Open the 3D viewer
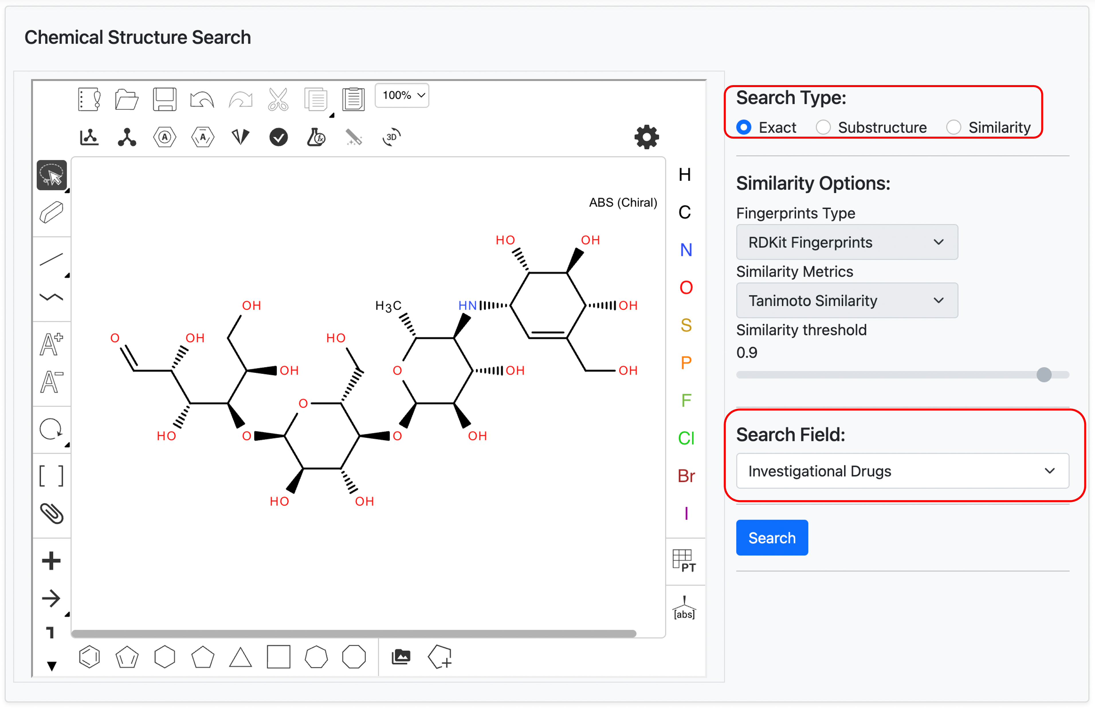 pos(392,137)
